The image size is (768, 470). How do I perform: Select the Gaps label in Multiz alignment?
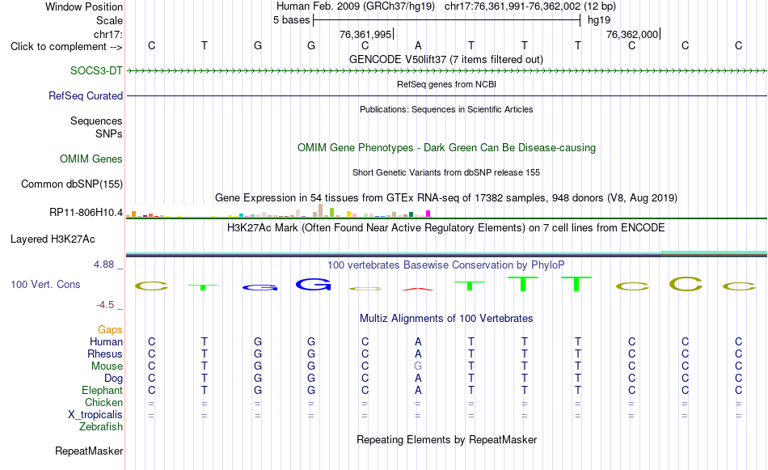click(110, 329)
